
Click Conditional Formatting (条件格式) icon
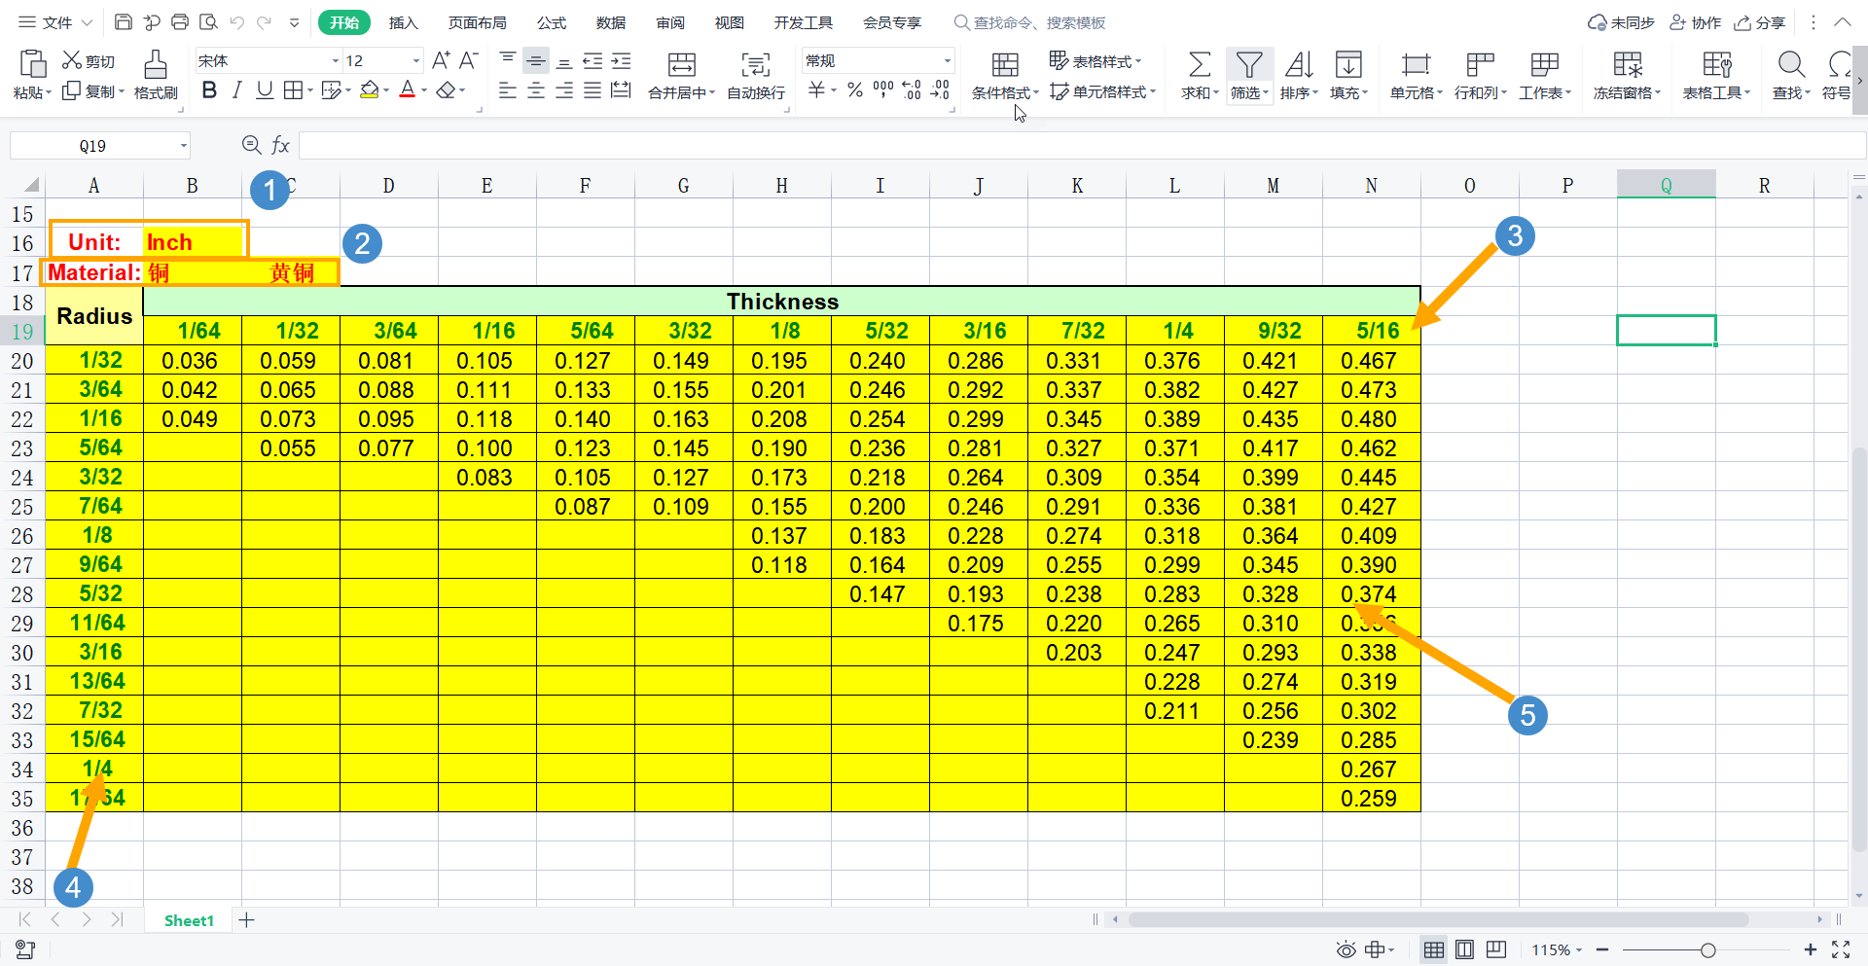coord(1005,65)
